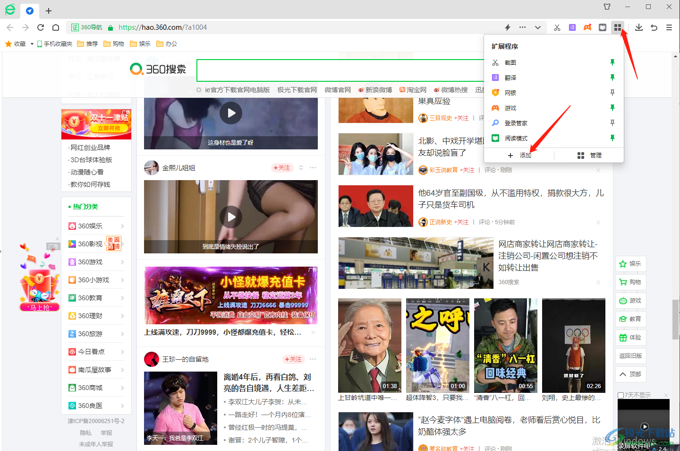680x451 pixels.
Task: Click 返回旧版 button on right sidebar
Action: click(631, 356)
